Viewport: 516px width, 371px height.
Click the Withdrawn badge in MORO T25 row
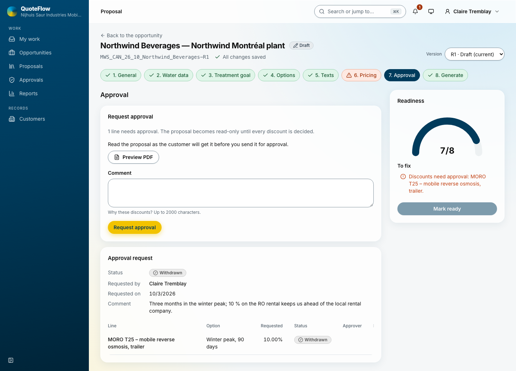[313, 340]
